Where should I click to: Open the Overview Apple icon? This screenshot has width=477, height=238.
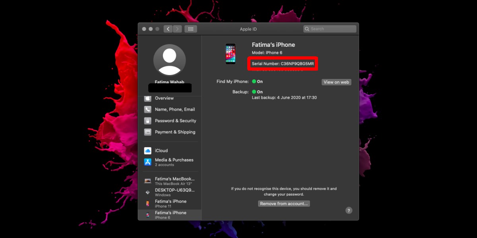point(148,98)
